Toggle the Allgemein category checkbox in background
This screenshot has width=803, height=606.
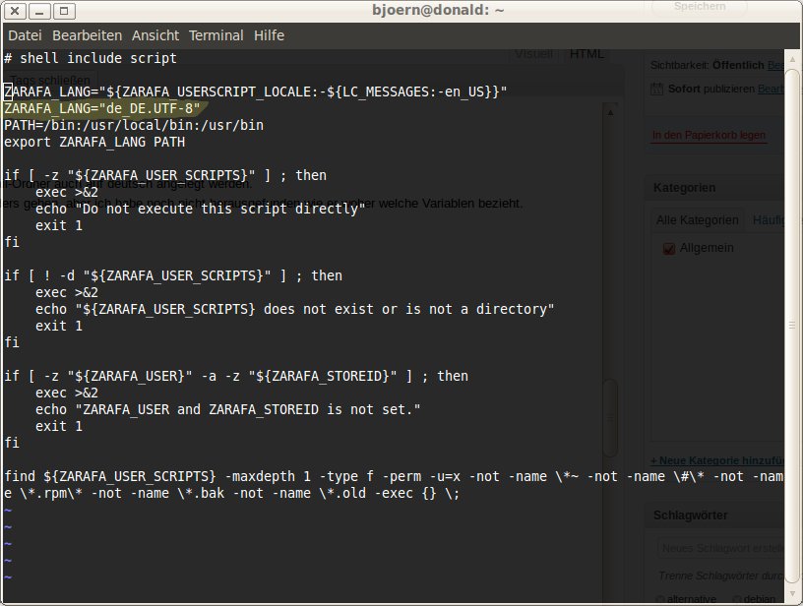pos(669,249)
